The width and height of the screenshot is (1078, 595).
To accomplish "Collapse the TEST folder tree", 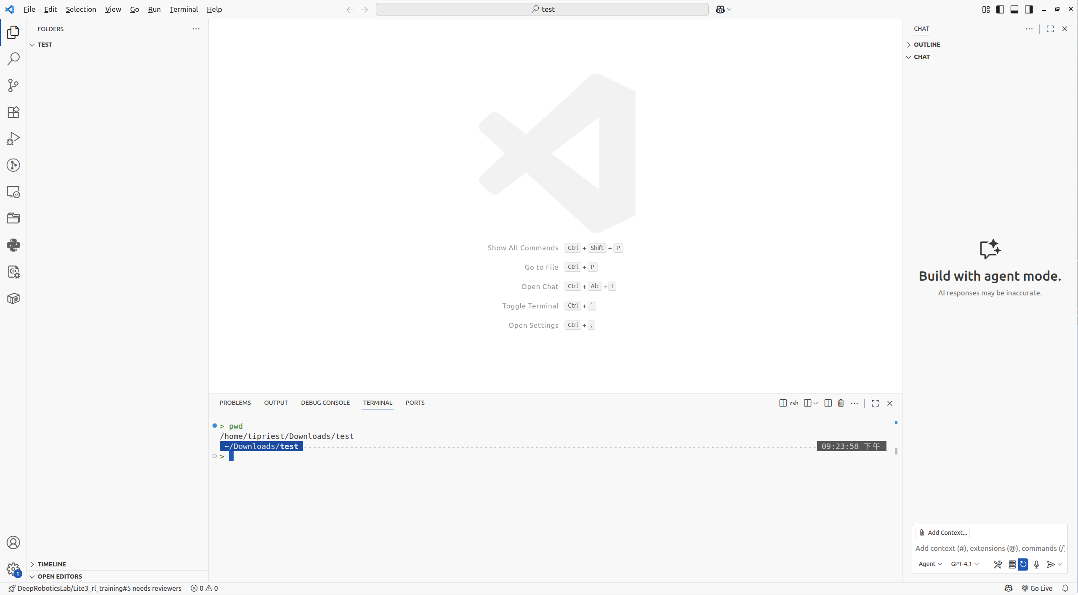I will (32, 45).
